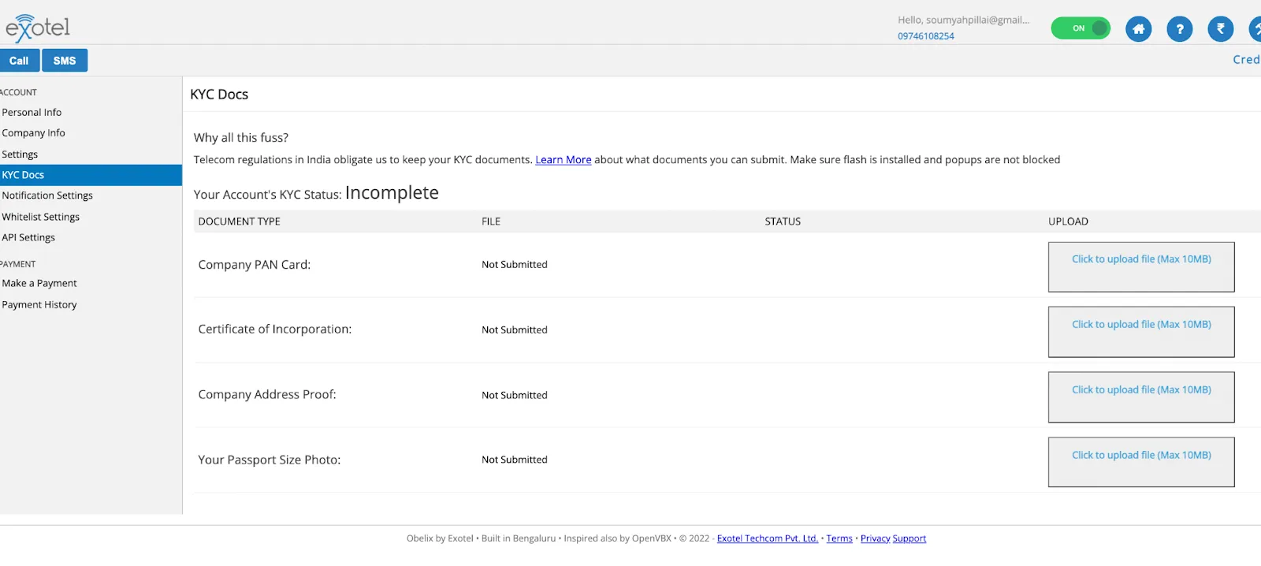The height and width of the screenshot is (566, 1261).
Task: Click the Certificate of Incorporation: label
Action: [x=275, y=330]
